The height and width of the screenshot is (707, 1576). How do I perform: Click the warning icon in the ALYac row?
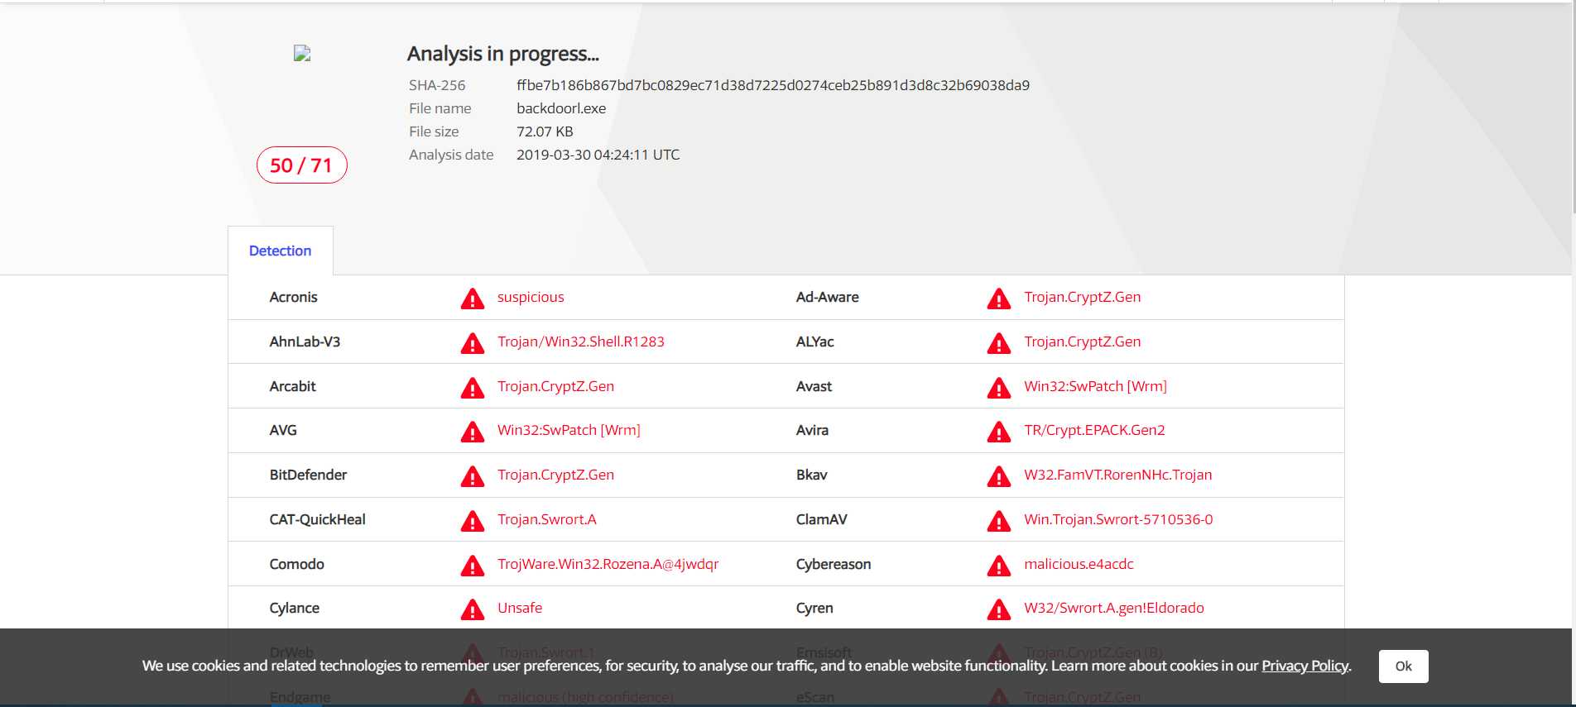998,343
